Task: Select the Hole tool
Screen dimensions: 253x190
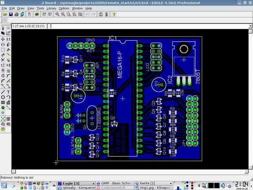Action: (3, 113)
